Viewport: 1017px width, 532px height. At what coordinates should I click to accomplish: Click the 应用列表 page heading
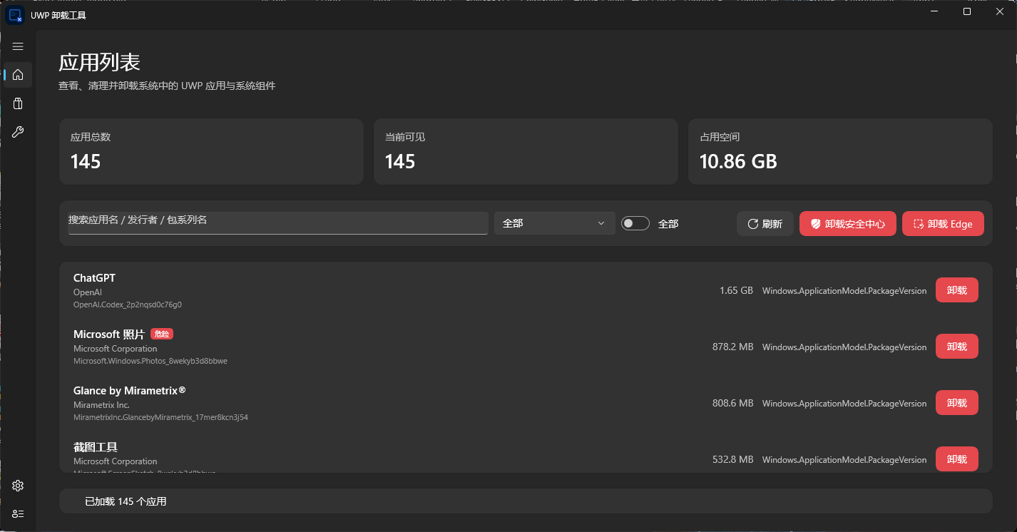(x=99, y=62)
